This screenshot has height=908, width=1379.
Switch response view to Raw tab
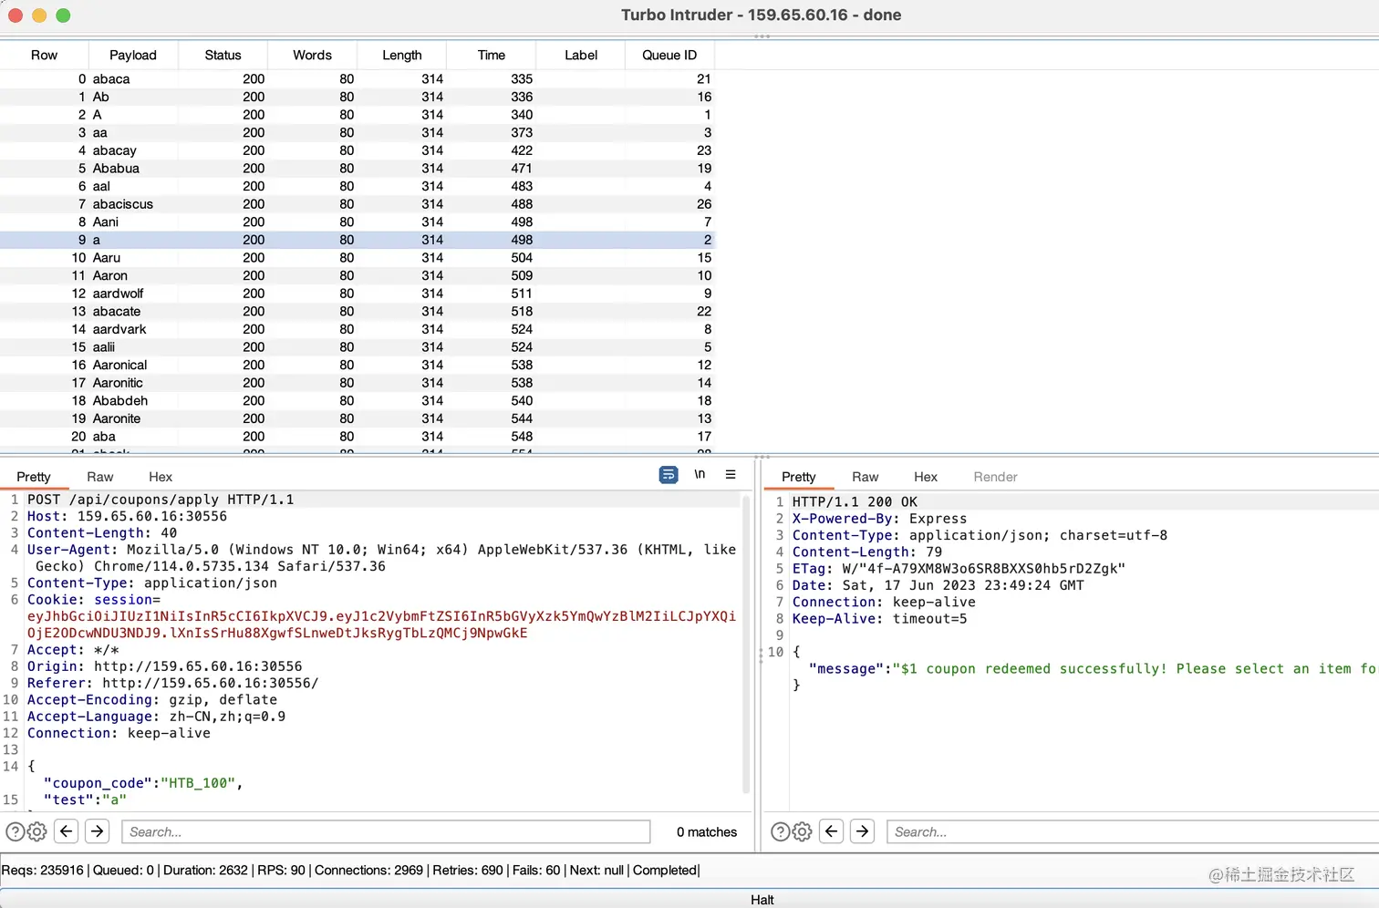click(866, 477)
